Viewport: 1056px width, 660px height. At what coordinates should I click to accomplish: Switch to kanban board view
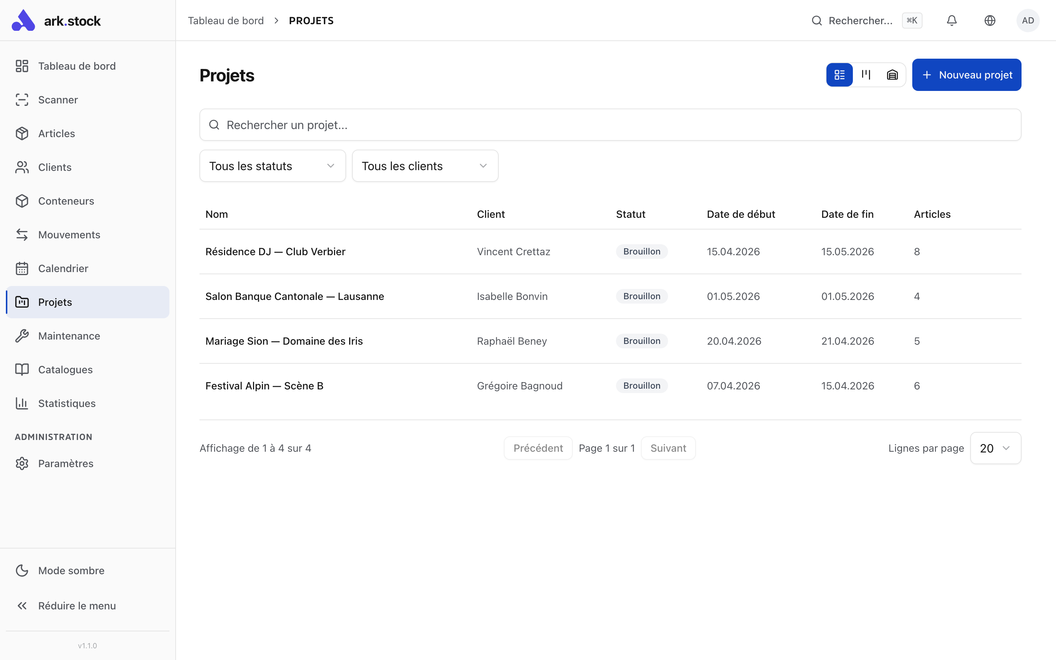(x=866, y=75)
